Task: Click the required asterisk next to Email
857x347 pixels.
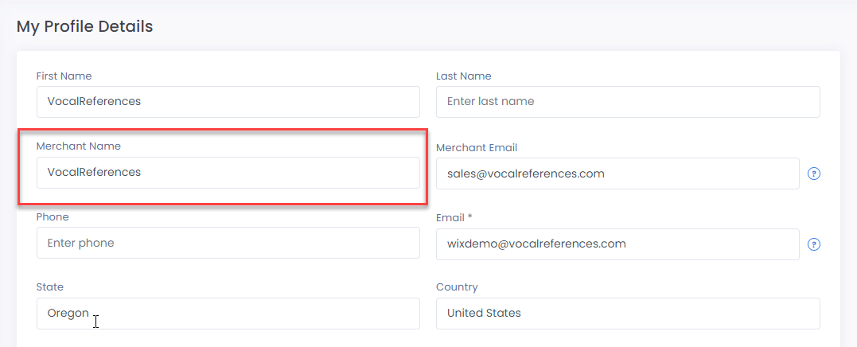Action: tap(469, 217)
